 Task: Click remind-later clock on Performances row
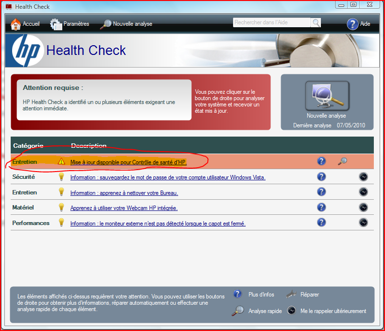(363, 223)
